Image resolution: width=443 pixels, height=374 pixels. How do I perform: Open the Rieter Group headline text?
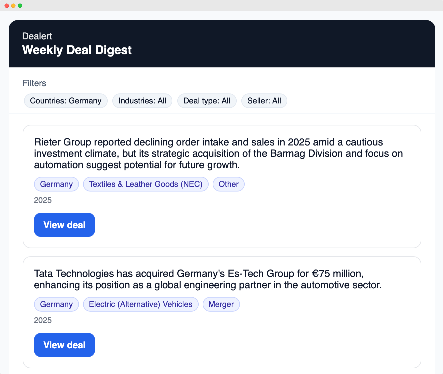218,153
